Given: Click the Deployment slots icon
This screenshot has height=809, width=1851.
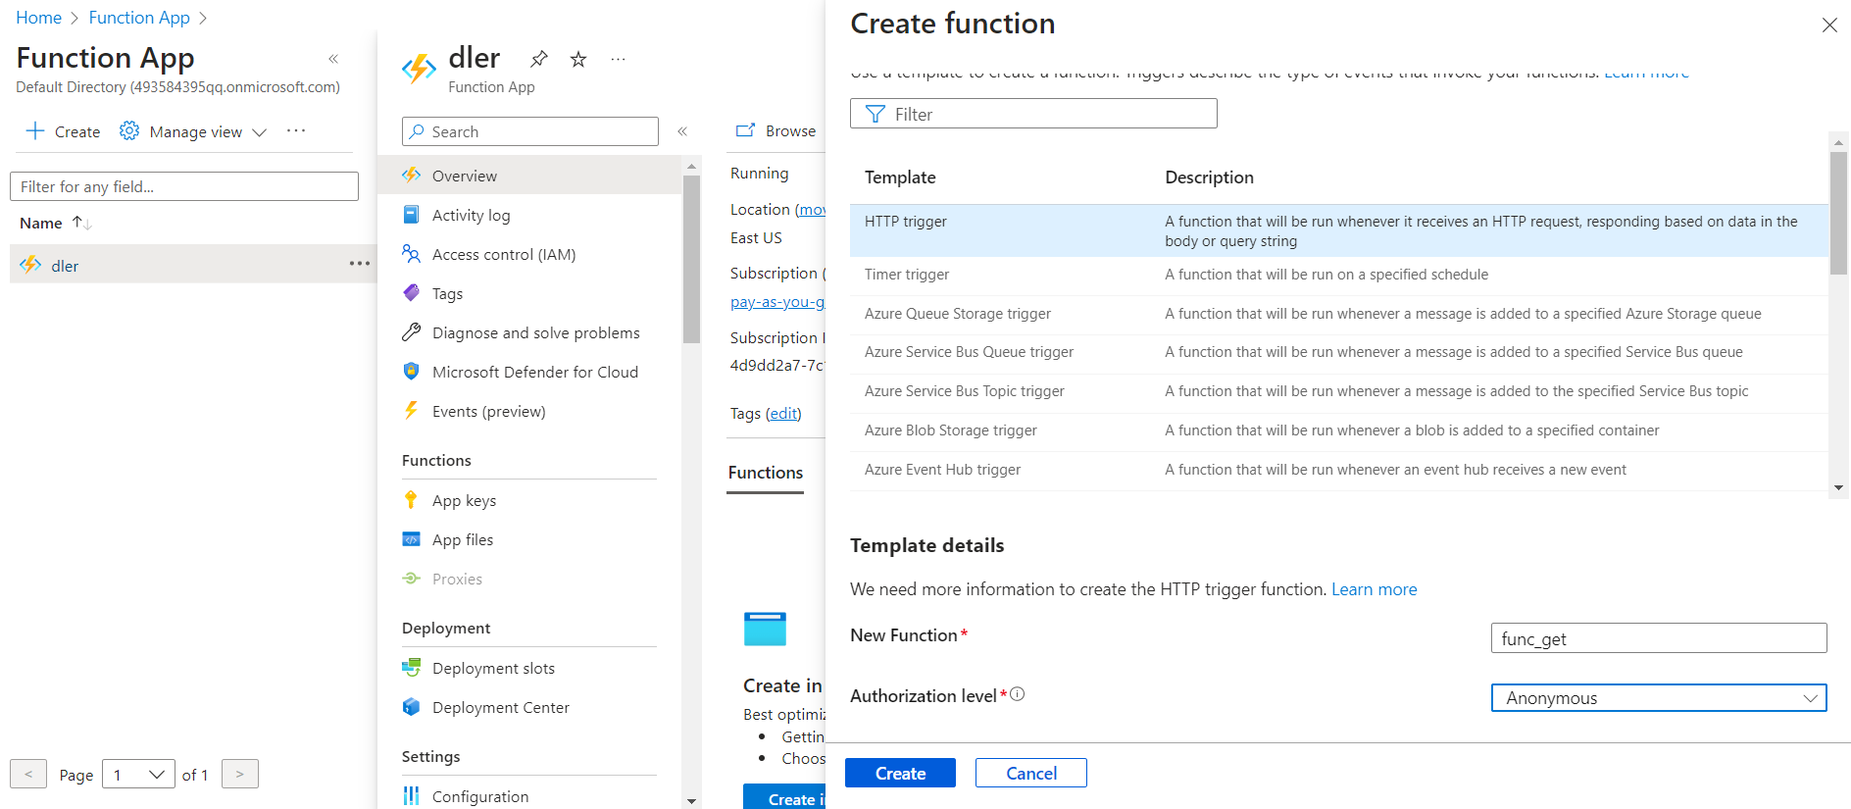Looking at the screenshot, I should 412,668.
